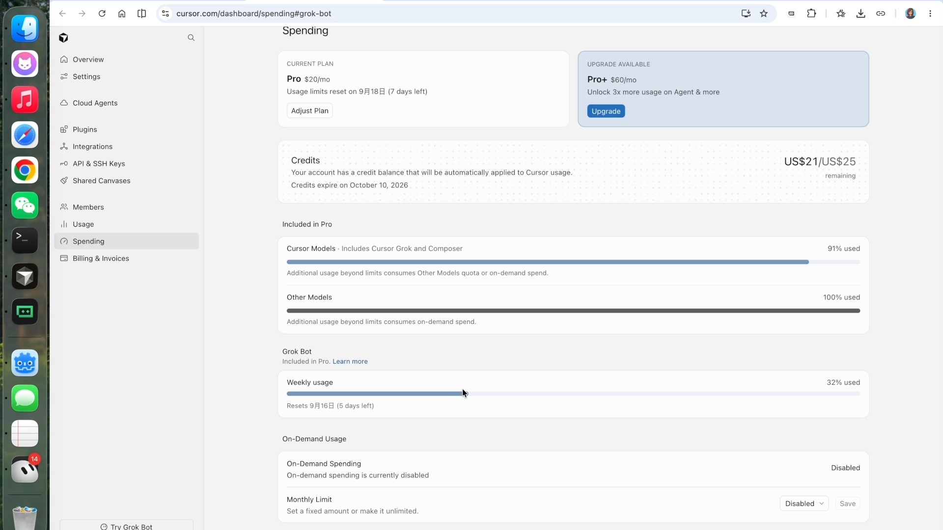
Task: Bookmark this page with the star icon
Action: [x=764, y=14]
